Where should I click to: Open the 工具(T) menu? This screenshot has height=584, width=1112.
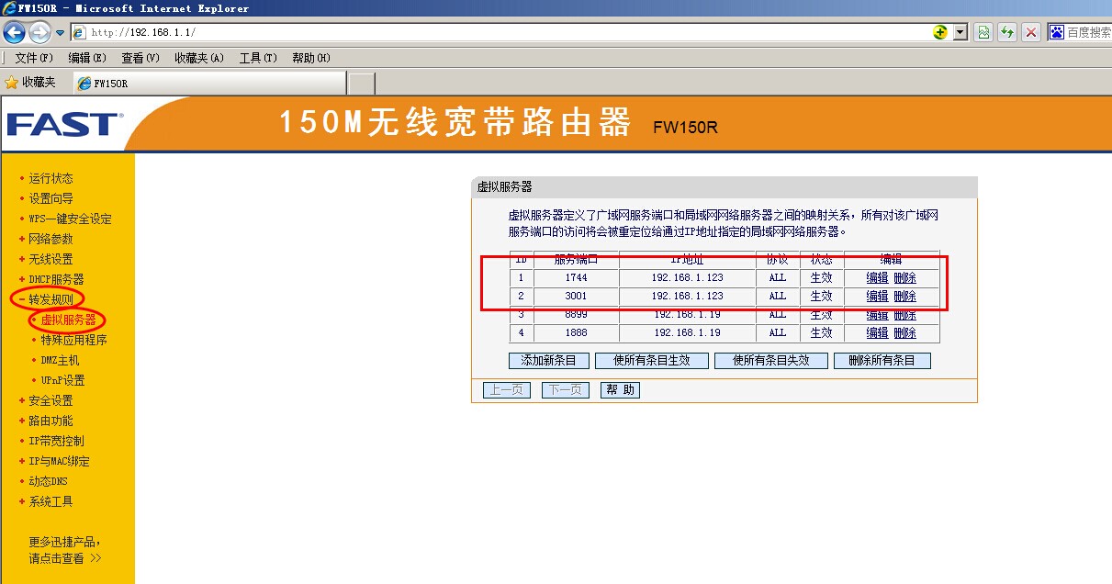click(257, 58)
